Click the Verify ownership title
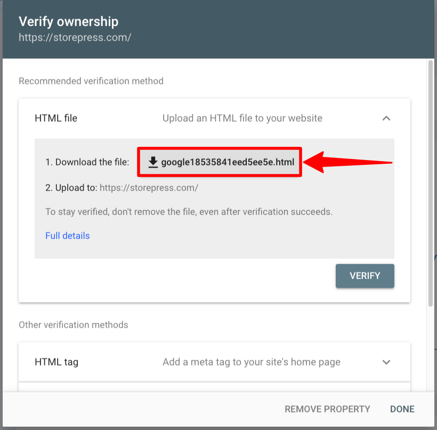Image resolution: width=437 pixels, height=430 pixels. click(x=69, y=21)
